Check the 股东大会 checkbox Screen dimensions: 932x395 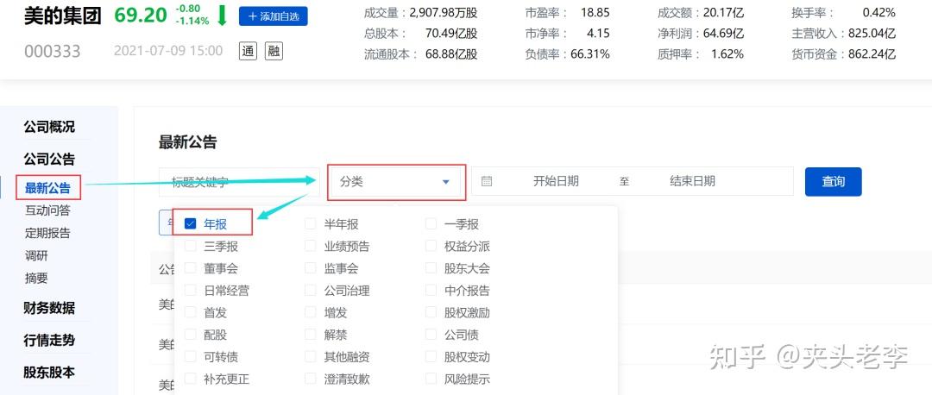click(x=431, y=268)
